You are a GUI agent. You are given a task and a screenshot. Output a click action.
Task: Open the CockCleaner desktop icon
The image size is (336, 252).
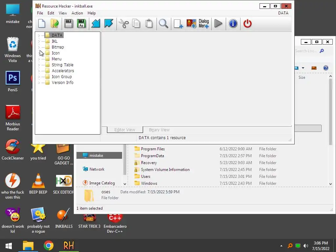[x=13, y=150]
